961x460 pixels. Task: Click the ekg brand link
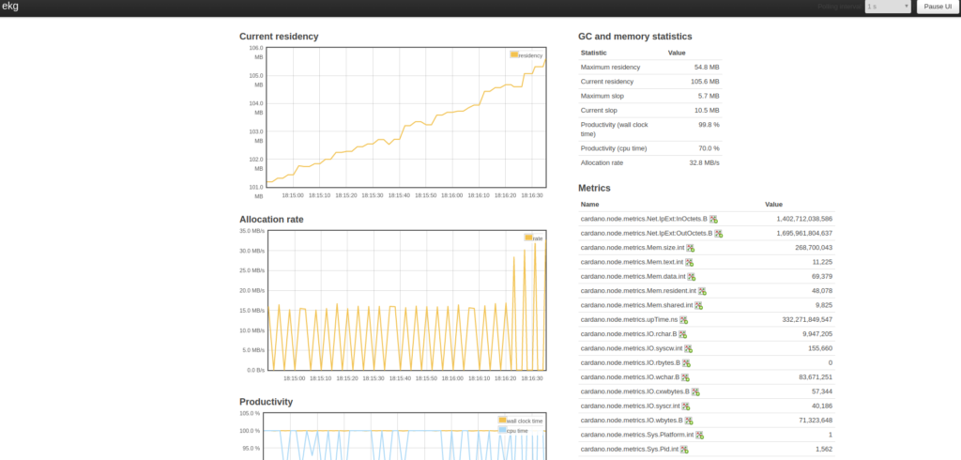[x=10, y=7]
